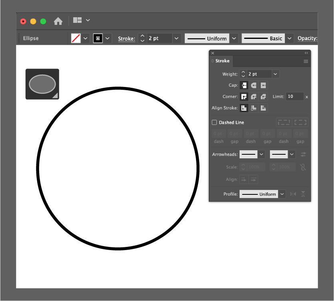Click the Basic brush definition box

[263, 38]
